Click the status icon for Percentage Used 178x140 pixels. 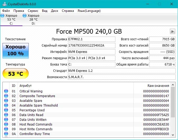tap(6, 110)
